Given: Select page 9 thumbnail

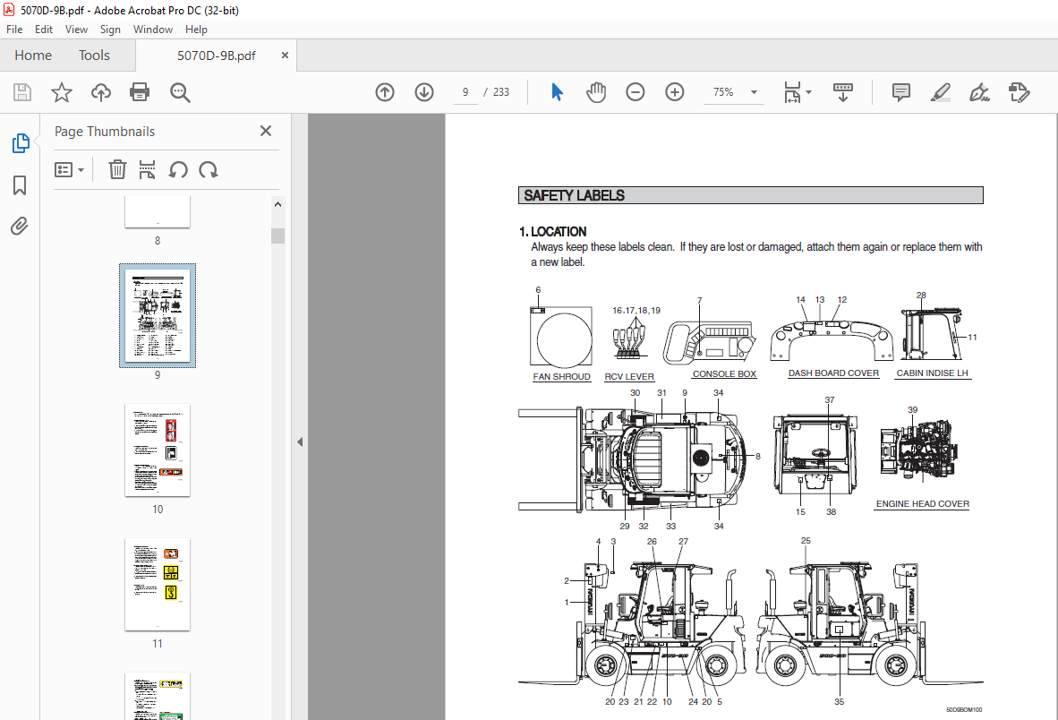Looking at the screenshot, I should pos(158,316).
